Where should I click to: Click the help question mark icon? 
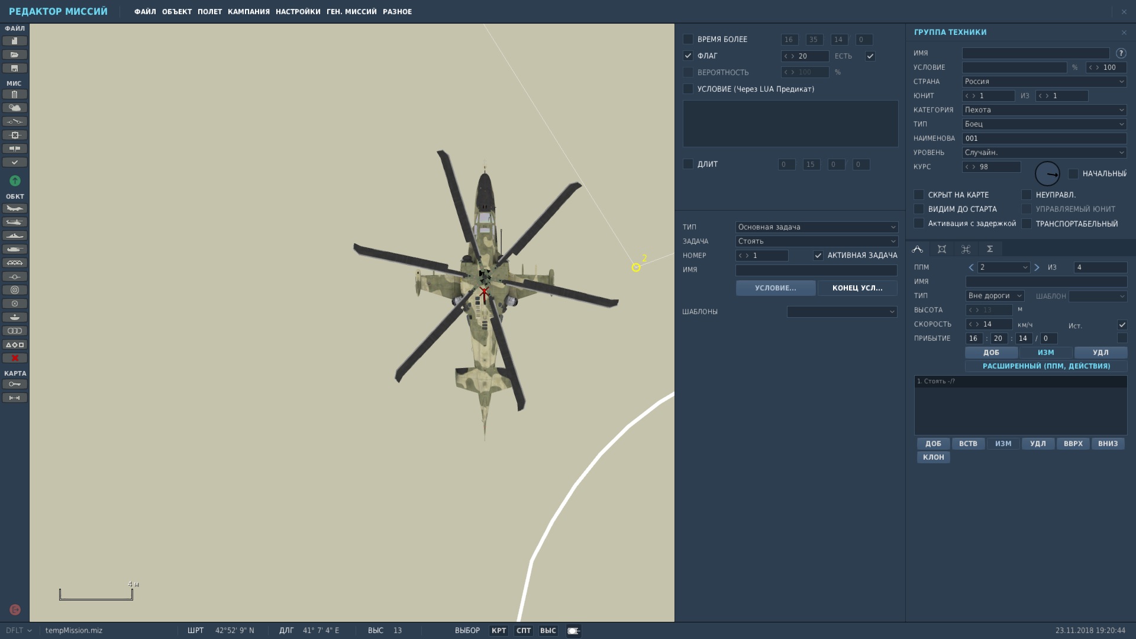1121,53
